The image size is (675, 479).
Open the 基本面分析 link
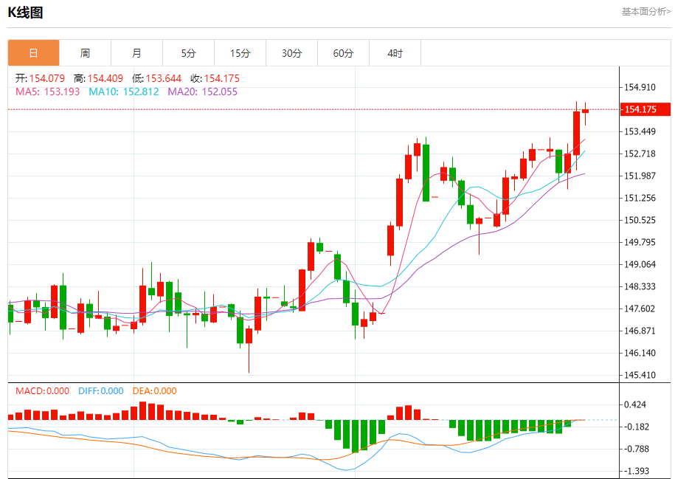click(x=645, y=12)
